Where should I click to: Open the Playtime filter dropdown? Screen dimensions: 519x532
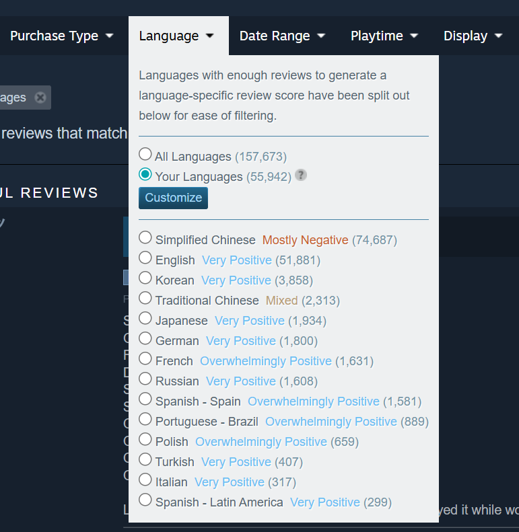tap(384, 36)
